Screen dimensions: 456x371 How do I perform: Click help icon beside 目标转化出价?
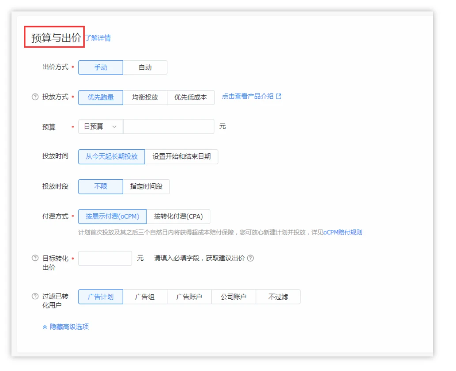(x=35, y=258)
